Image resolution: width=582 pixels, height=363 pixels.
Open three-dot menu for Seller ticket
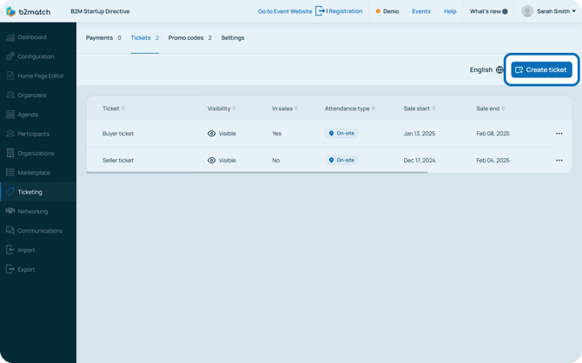point(559,161)
